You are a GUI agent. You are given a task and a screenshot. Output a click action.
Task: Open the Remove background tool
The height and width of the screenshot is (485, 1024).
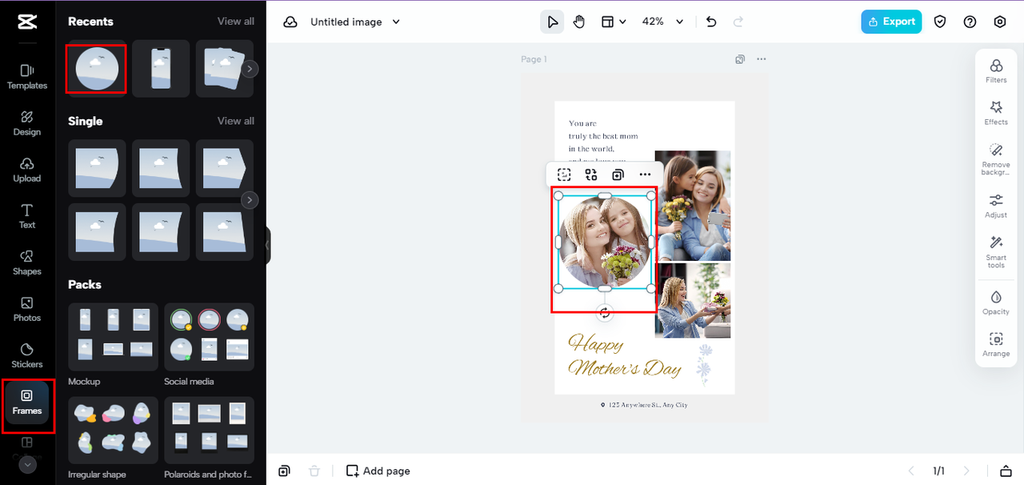coord(996,159)
